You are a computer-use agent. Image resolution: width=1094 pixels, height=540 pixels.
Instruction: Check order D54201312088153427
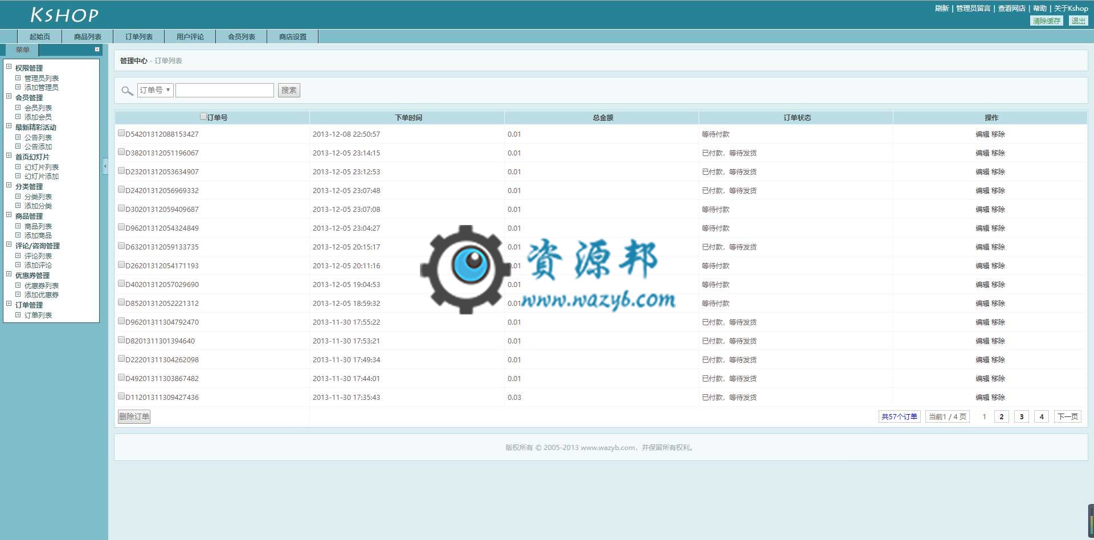pyautogui.click(x=121, y=133)
